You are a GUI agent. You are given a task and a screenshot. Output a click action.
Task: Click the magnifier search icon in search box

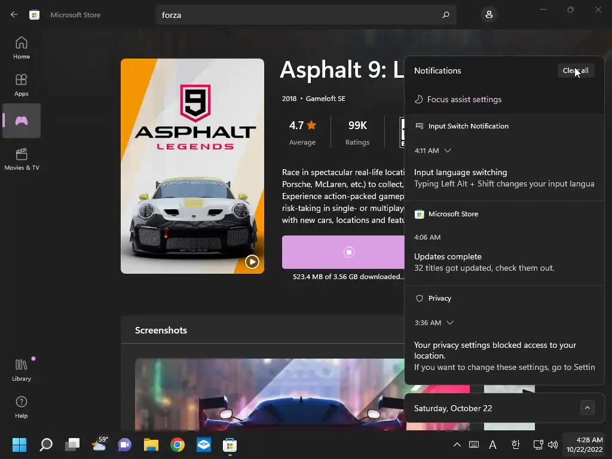[446, 15]
